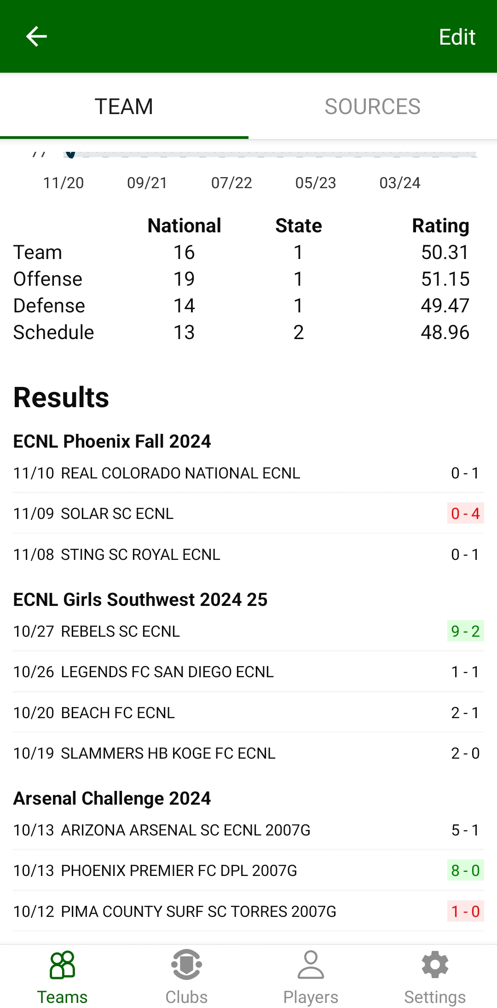View the Pima County Surf SC Torres result
The image size is (497, 1008).
pyautogui.click(x=198, y=911)
